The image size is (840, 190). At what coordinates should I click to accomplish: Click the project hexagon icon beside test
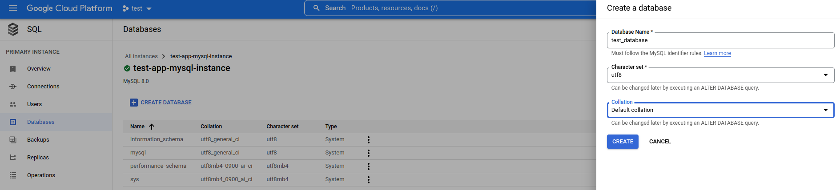[126, 8]
